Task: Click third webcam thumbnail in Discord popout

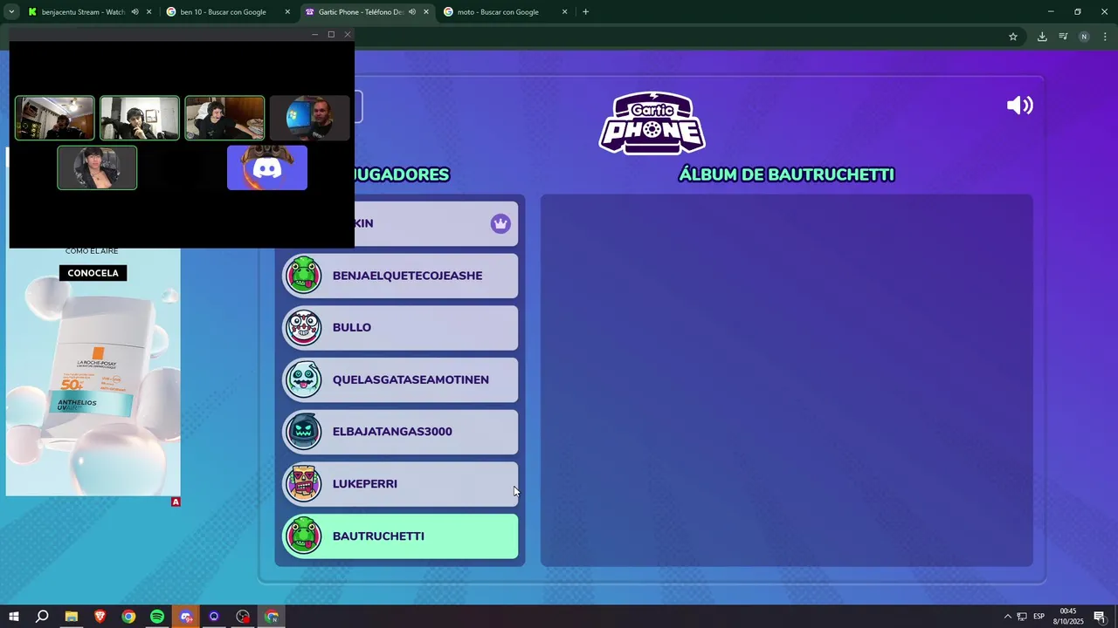Action: [x=224, y=118]
